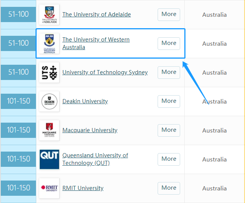Open Queensland University of Technology (QUT) link
Screen dimensions: 245x203
tap(95, 159)
